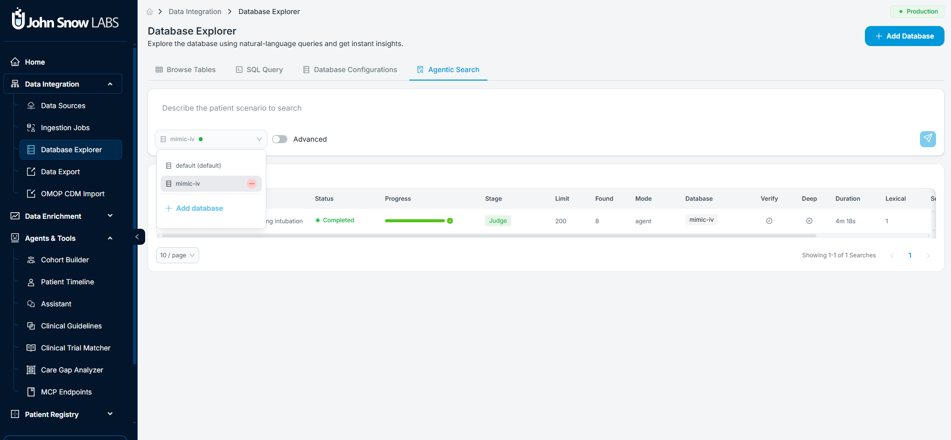Open Patient Timeline in sidebar
Screen dimensions: 951x440
[x=68, y=282]
